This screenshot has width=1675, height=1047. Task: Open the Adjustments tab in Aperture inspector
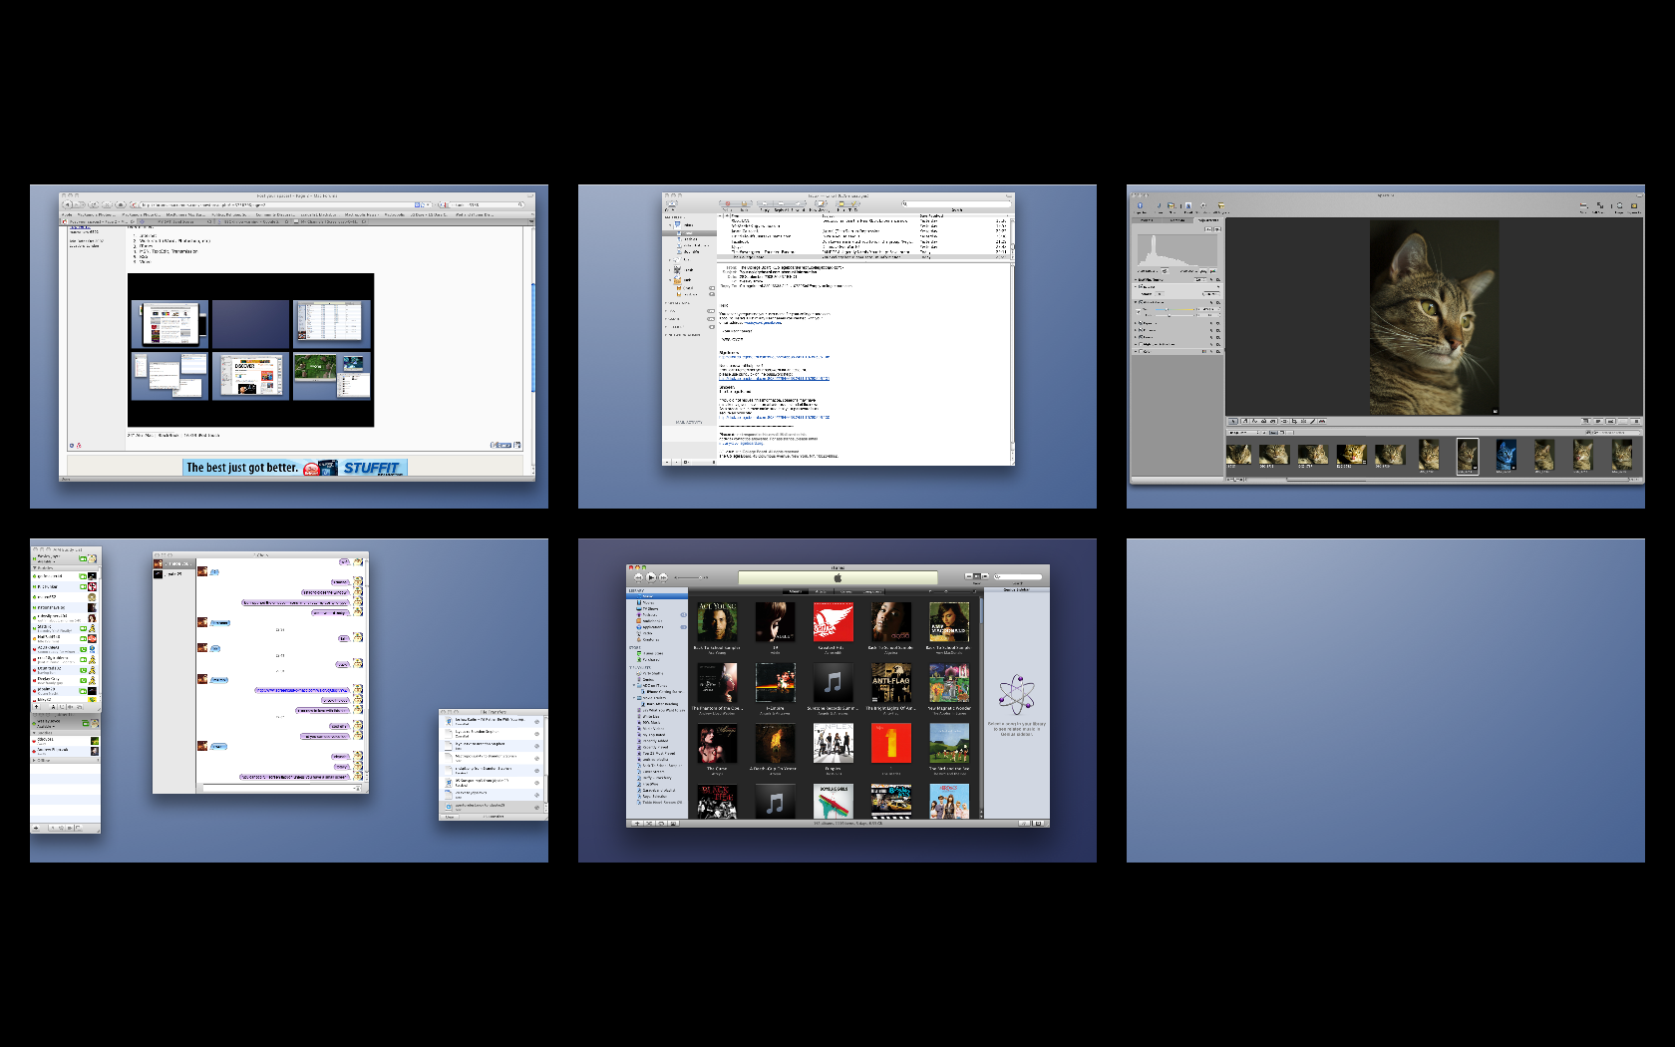1208,220
